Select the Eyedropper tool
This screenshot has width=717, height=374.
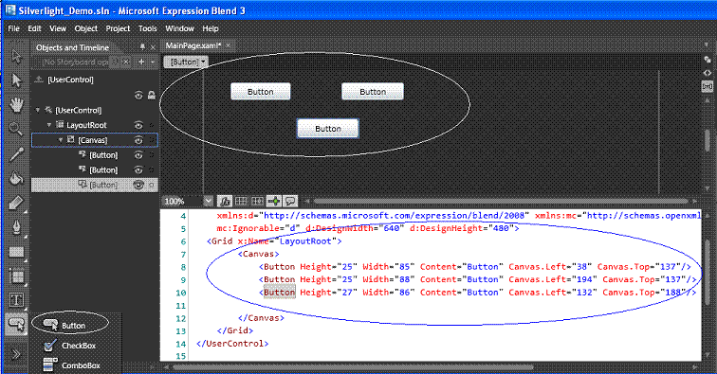click(16, 154)
